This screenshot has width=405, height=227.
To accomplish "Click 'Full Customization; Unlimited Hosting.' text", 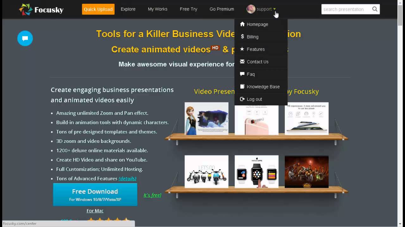I will point(100,169).
